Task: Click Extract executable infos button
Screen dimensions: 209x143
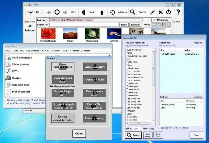Action: (x=63, y=118)
